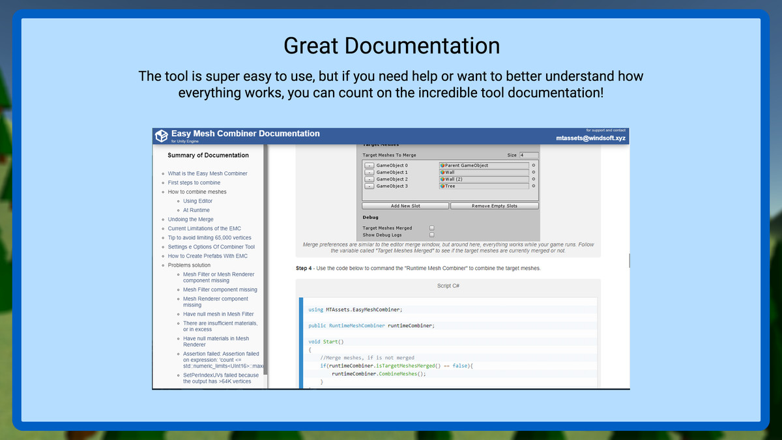The image size is (782, 440).
Task: Remove the GameObject 1 slot with minus button
Action: coord(369,173)
